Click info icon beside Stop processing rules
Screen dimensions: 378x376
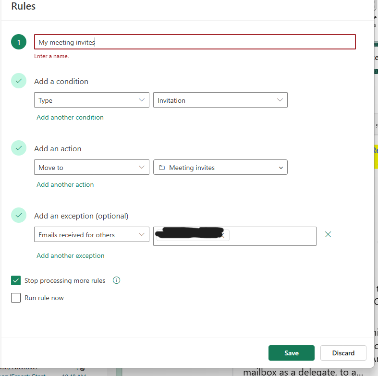click(x=116, y=280)
